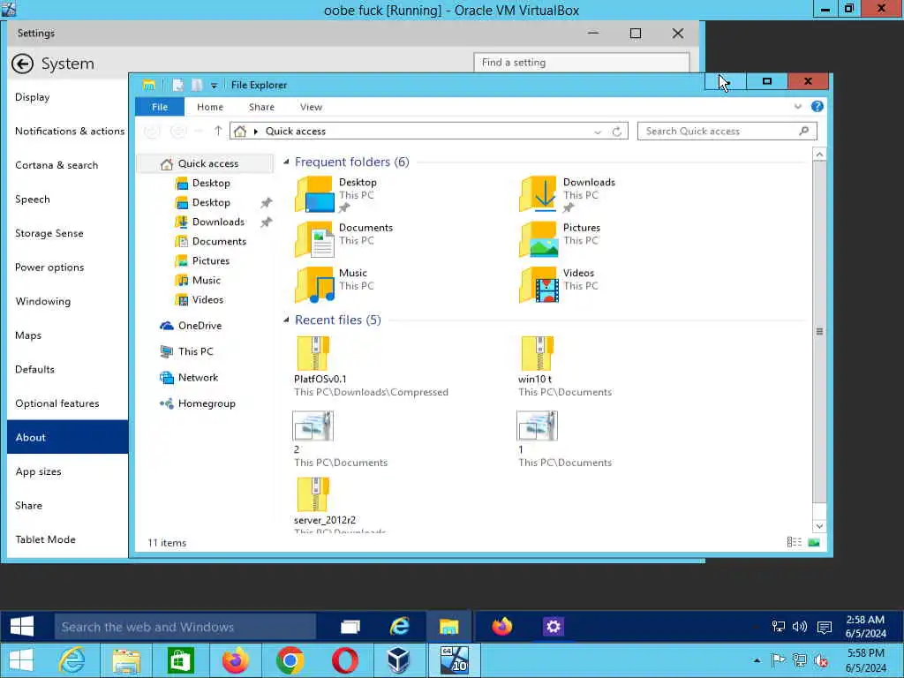Click Search the web and Windows box

pyautogui.click(x=185, y=627)
